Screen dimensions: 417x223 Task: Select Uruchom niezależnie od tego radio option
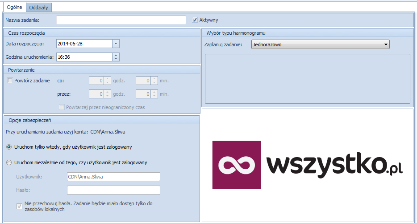click(9, 162)
